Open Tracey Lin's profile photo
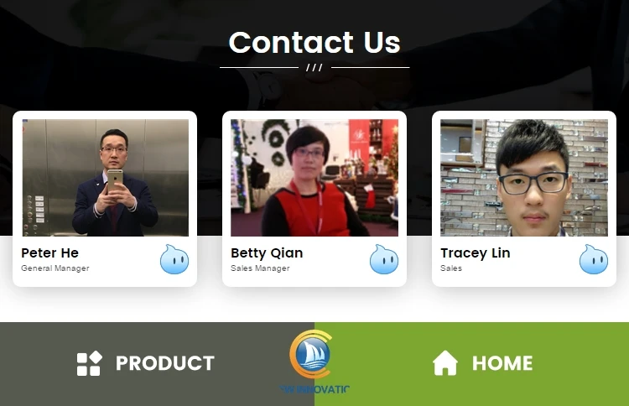The image size is (629, 406). point(524,177)
